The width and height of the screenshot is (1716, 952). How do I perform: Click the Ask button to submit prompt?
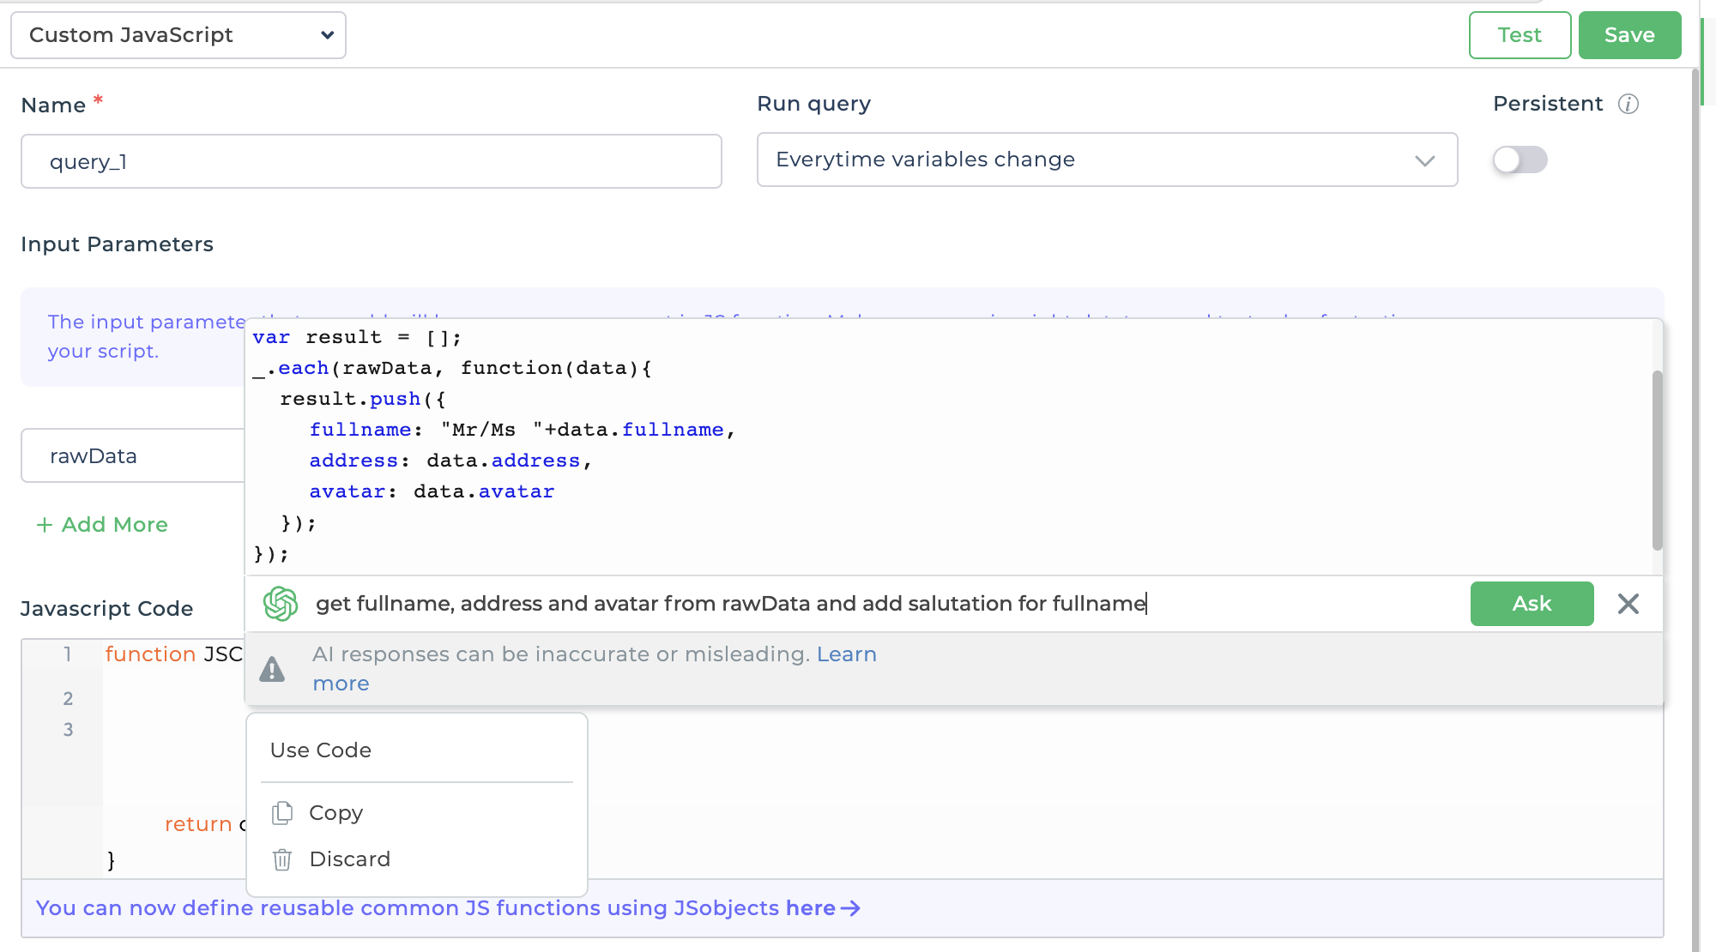(x=1531, y=604)
